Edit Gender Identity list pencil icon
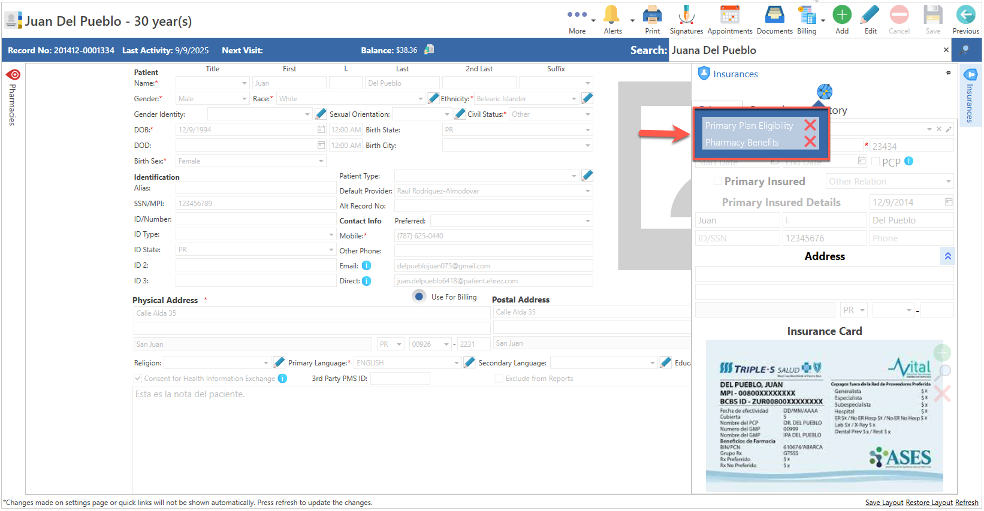 321,113
